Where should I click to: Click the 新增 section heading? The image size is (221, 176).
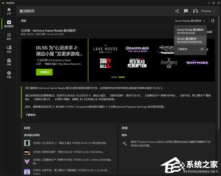click(27, 128)
